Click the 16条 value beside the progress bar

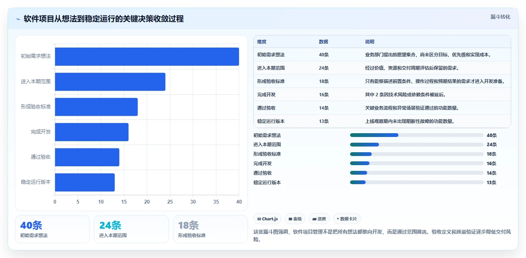[x=492, y=164]
